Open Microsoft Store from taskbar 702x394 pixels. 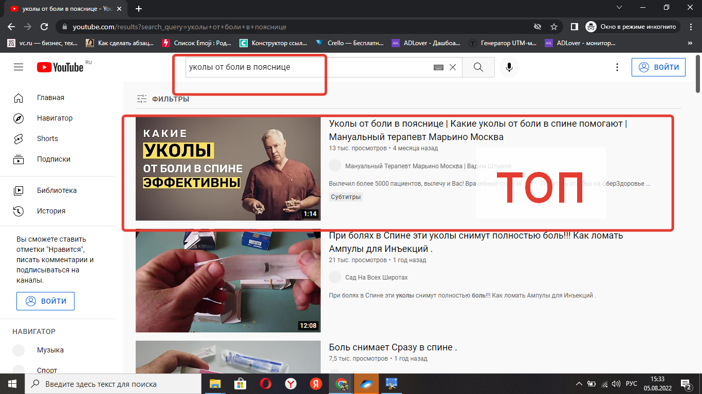click(240, 384)
